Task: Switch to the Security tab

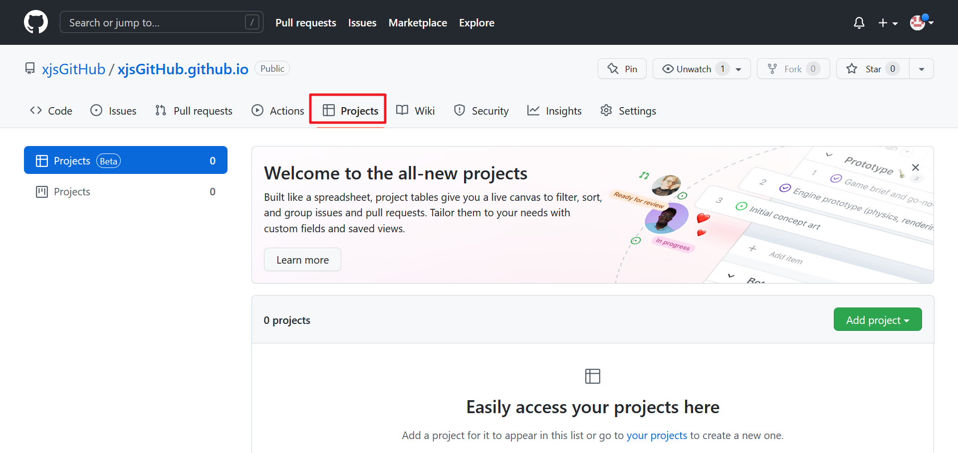Action: [481, 111]
